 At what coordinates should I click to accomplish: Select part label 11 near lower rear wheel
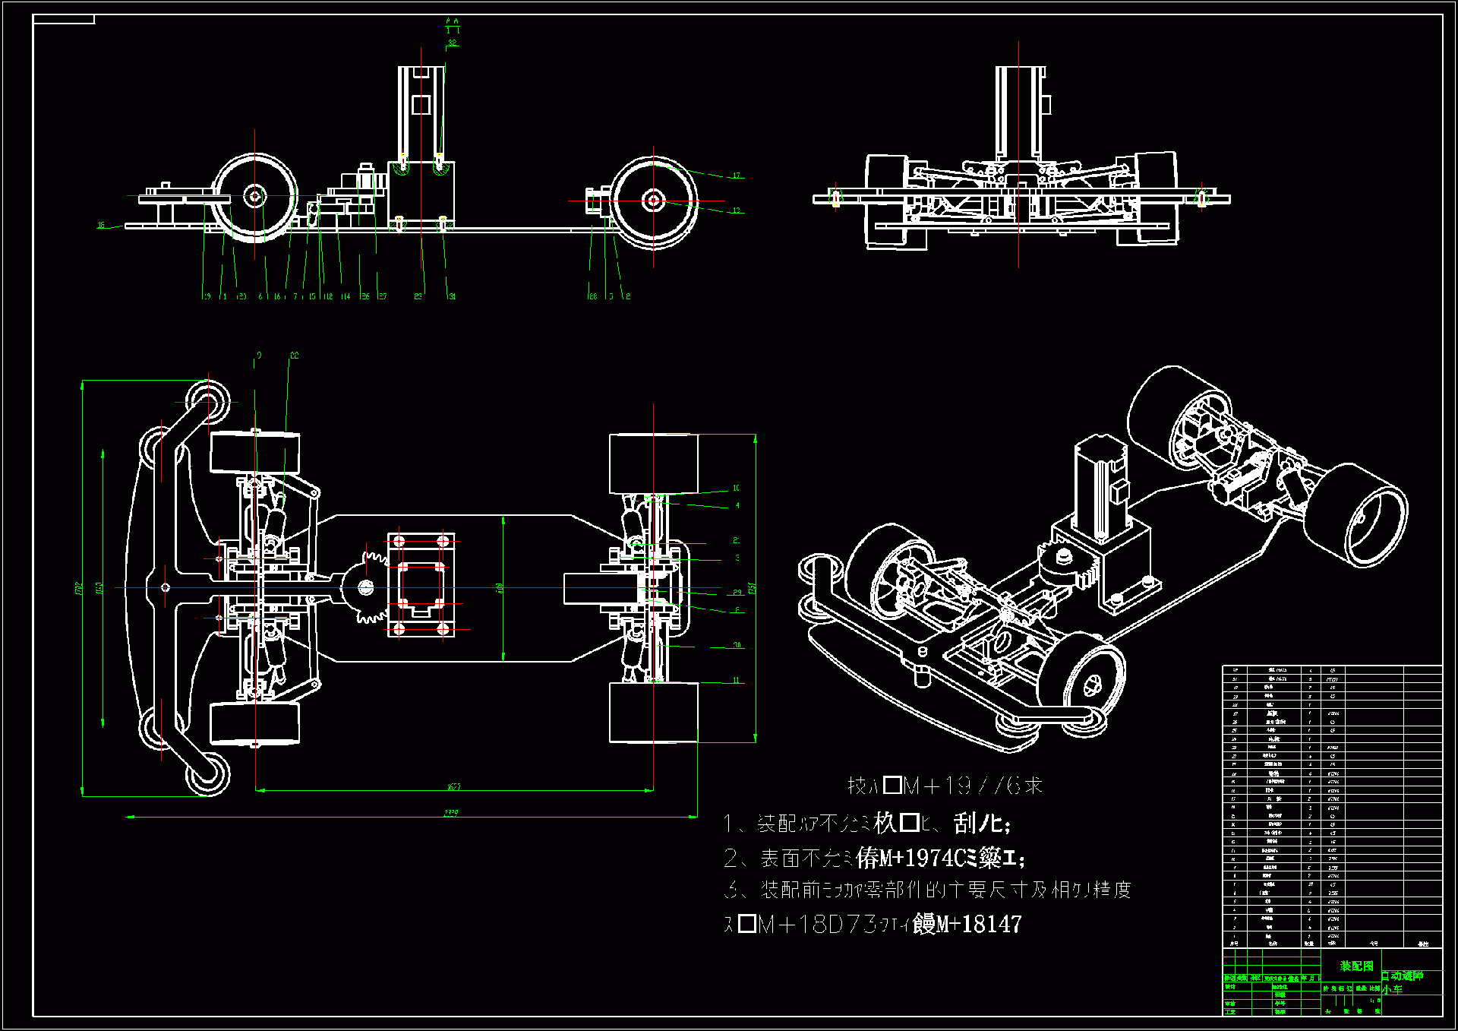pos(736,680)
